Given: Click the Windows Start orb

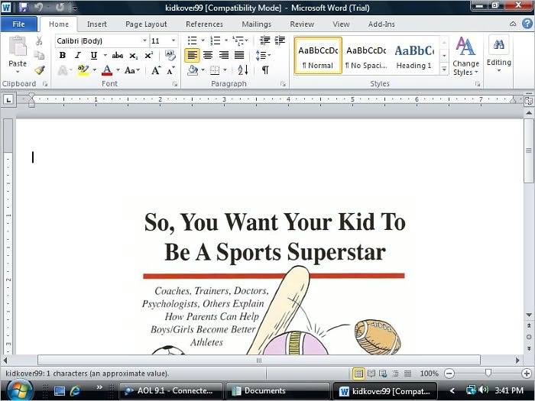Looking at the screenshot, I should click(x=19, y=391).
